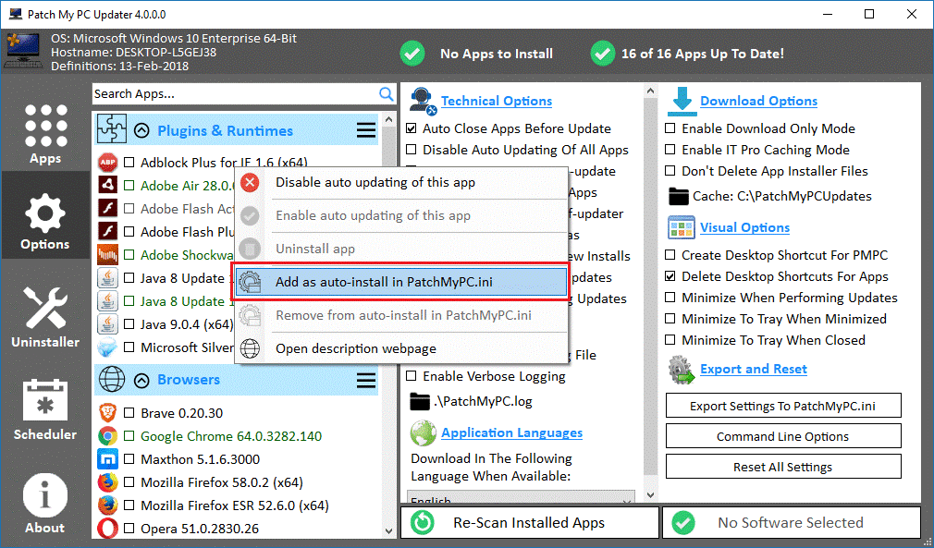Click Enable auto updating menu entry
Viewport: 934px width, 548px height.
pos(401,215)
